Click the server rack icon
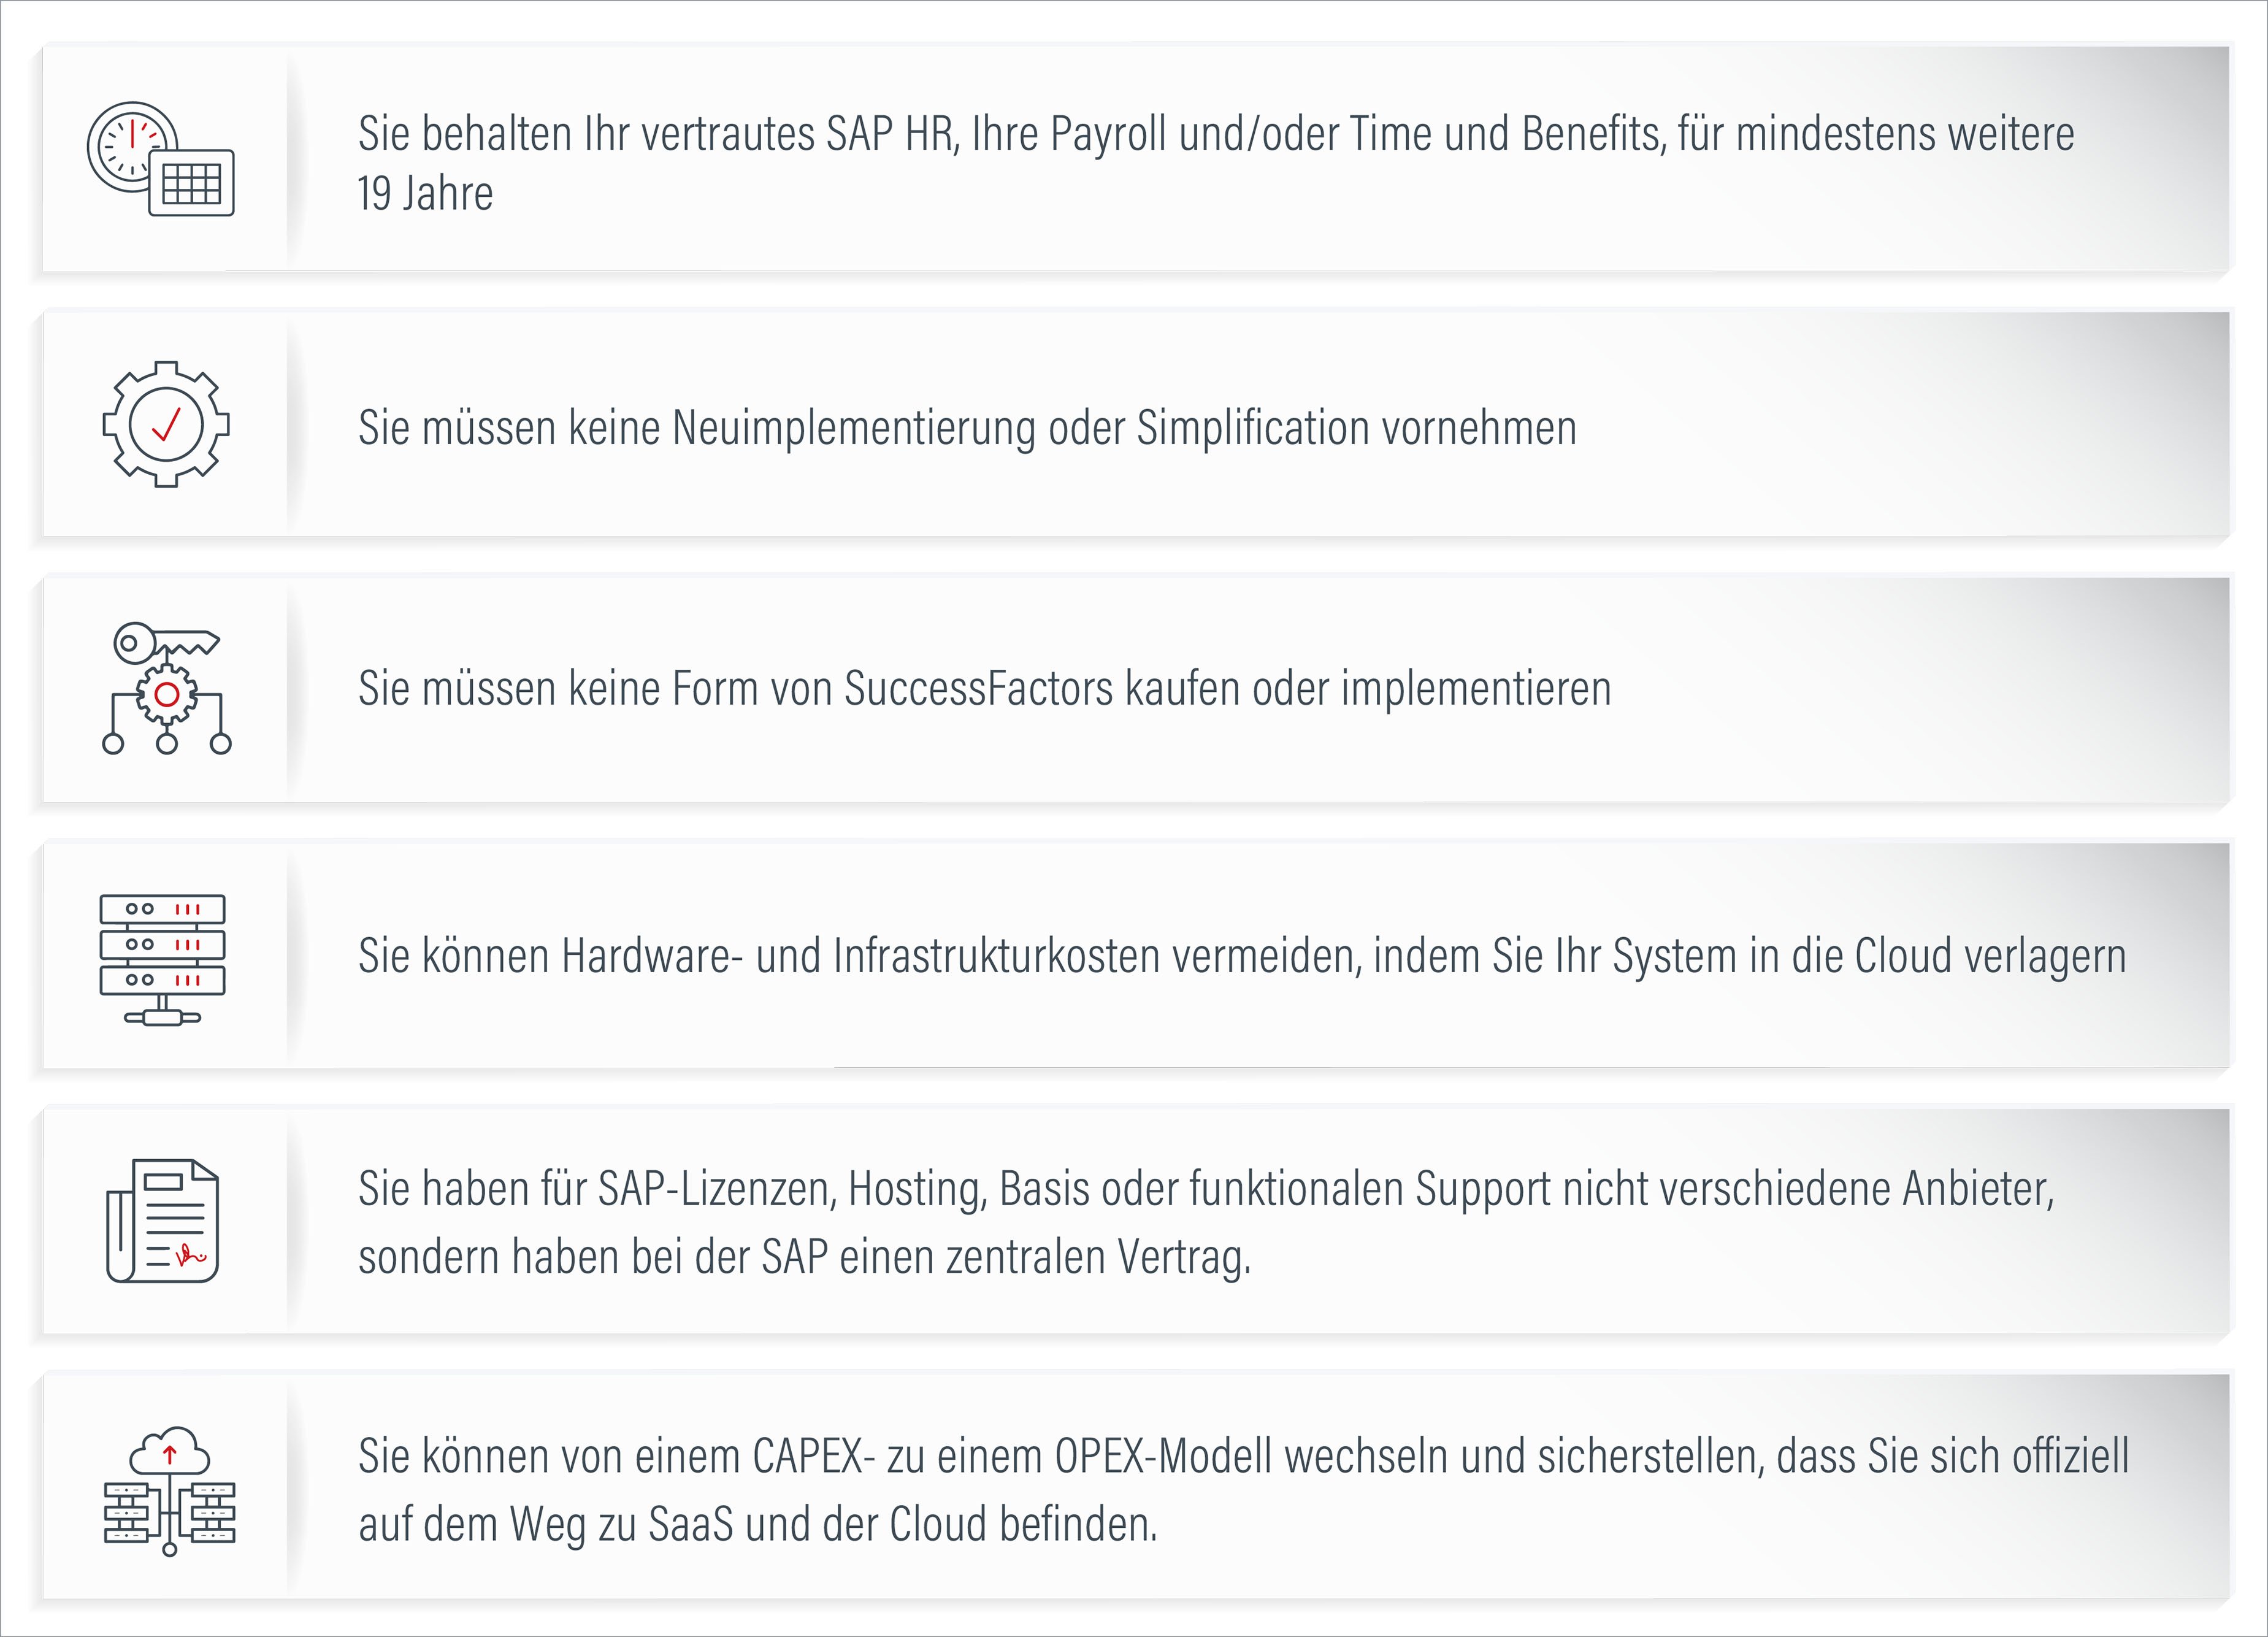This screenshot has width=2268, height=1637. tap(162, 959)
